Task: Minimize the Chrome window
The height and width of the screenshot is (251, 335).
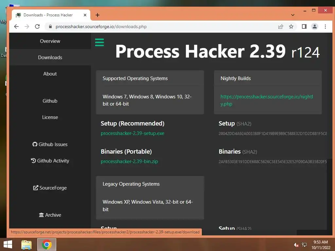Action: [x=305, y=10]
